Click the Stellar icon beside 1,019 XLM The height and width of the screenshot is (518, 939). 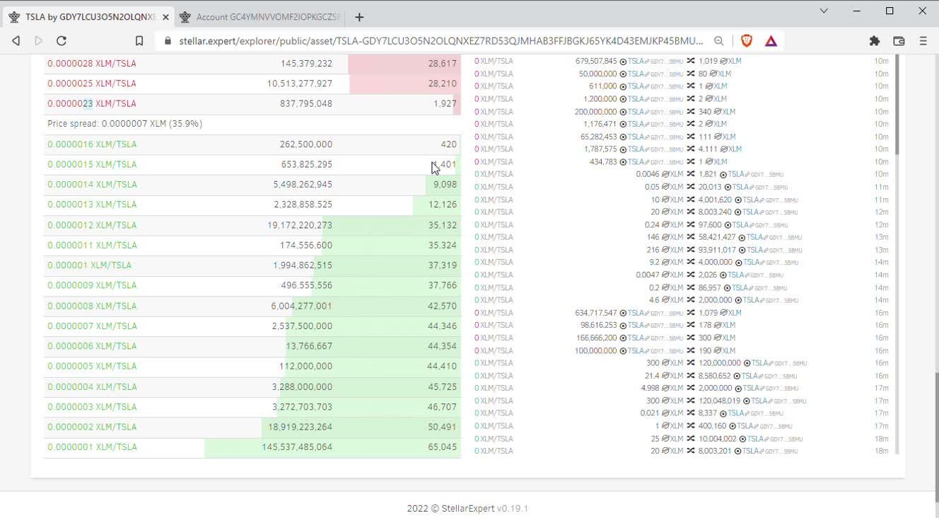click(724, 62)
